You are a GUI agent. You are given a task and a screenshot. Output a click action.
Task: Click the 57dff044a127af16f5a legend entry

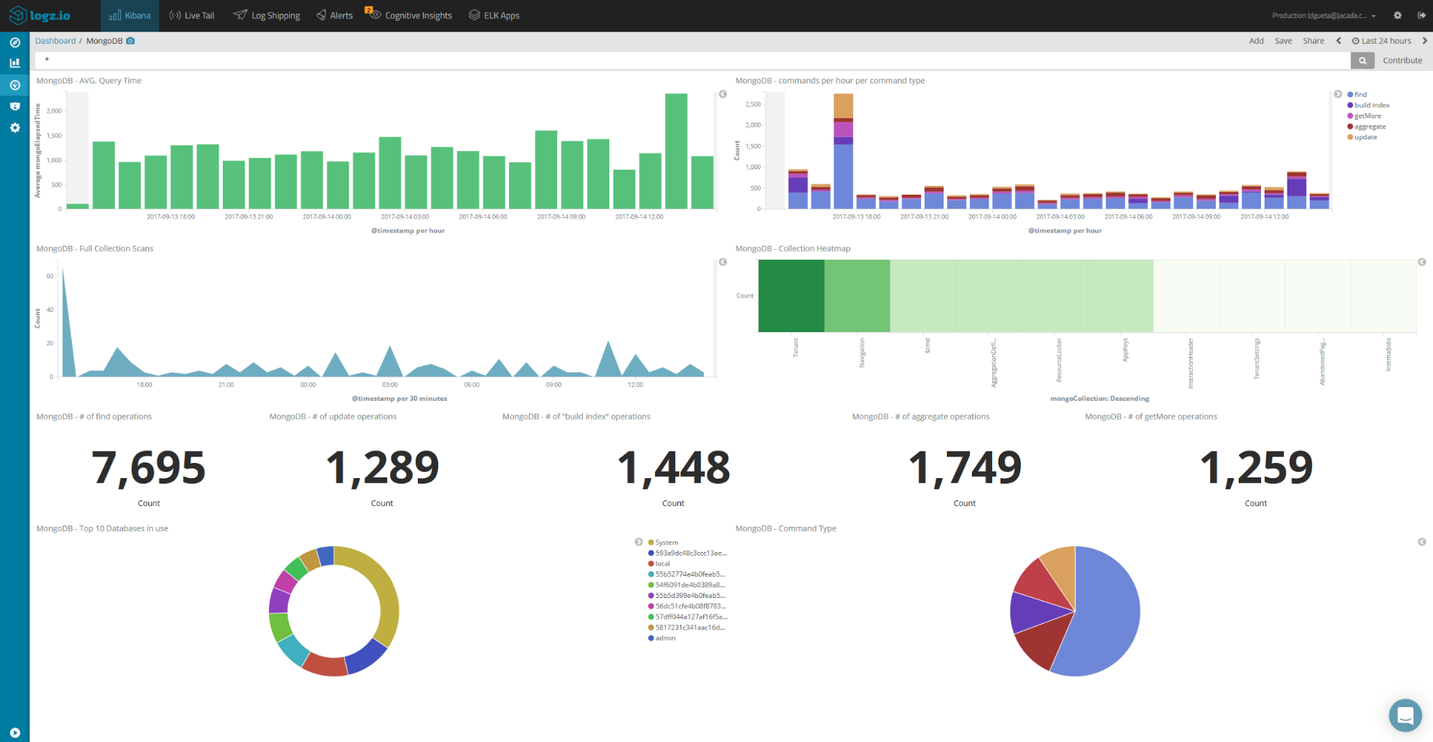687,617
